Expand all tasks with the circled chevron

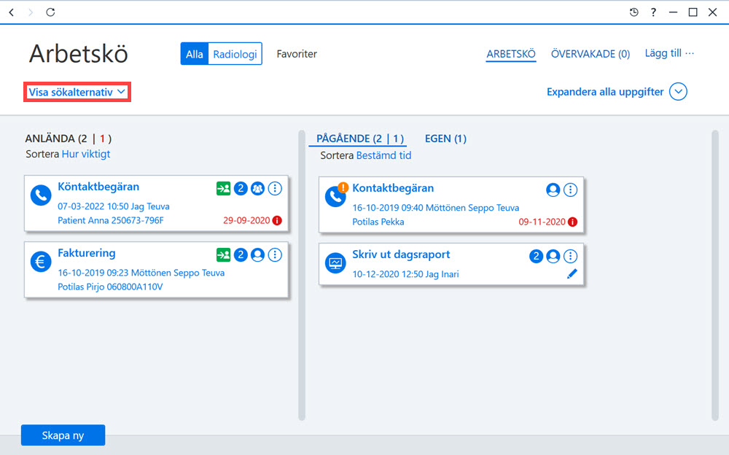pos(678,92)
